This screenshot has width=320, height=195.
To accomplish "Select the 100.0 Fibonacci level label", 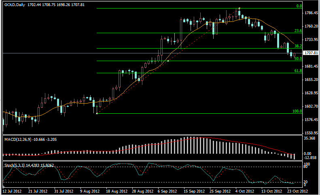I will click(x=297, y=111).
